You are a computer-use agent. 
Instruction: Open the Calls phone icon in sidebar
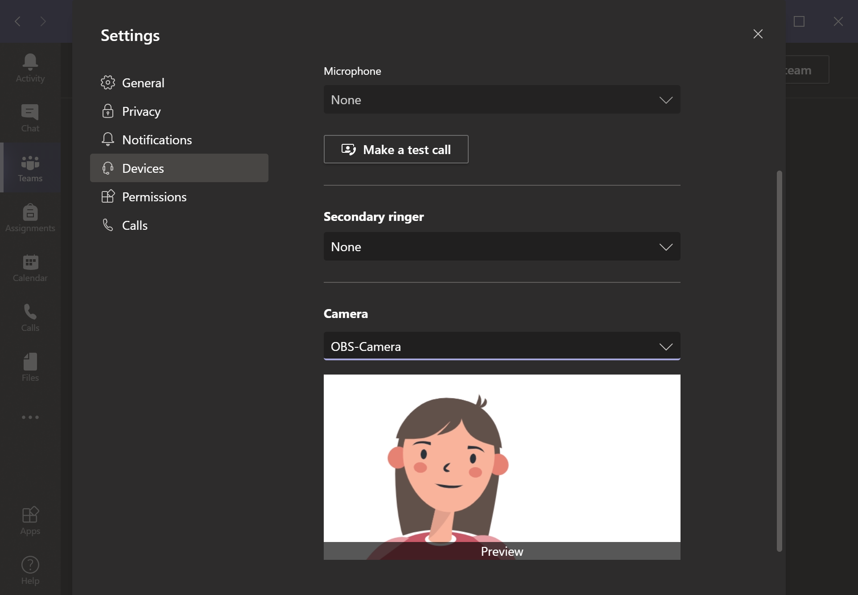tap(30, 318)
